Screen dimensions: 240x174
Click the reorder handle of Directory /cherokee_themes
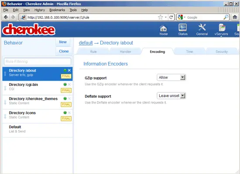click(x=5, y=102)
